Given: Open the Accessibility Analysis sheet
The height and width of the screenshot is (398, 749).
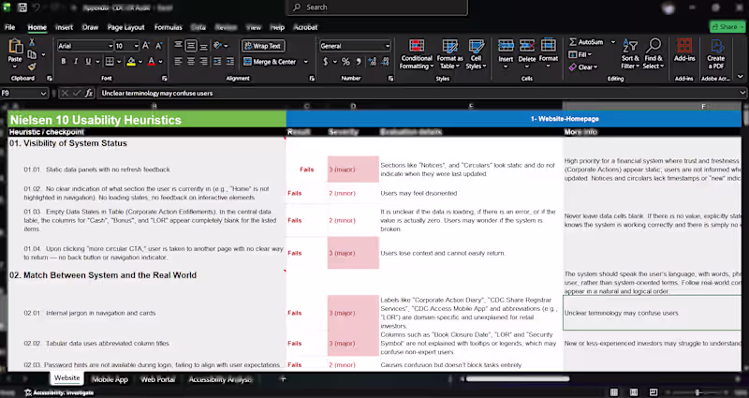Looking at the screenshot, I should pyautogui.click(x=220, y=379).
